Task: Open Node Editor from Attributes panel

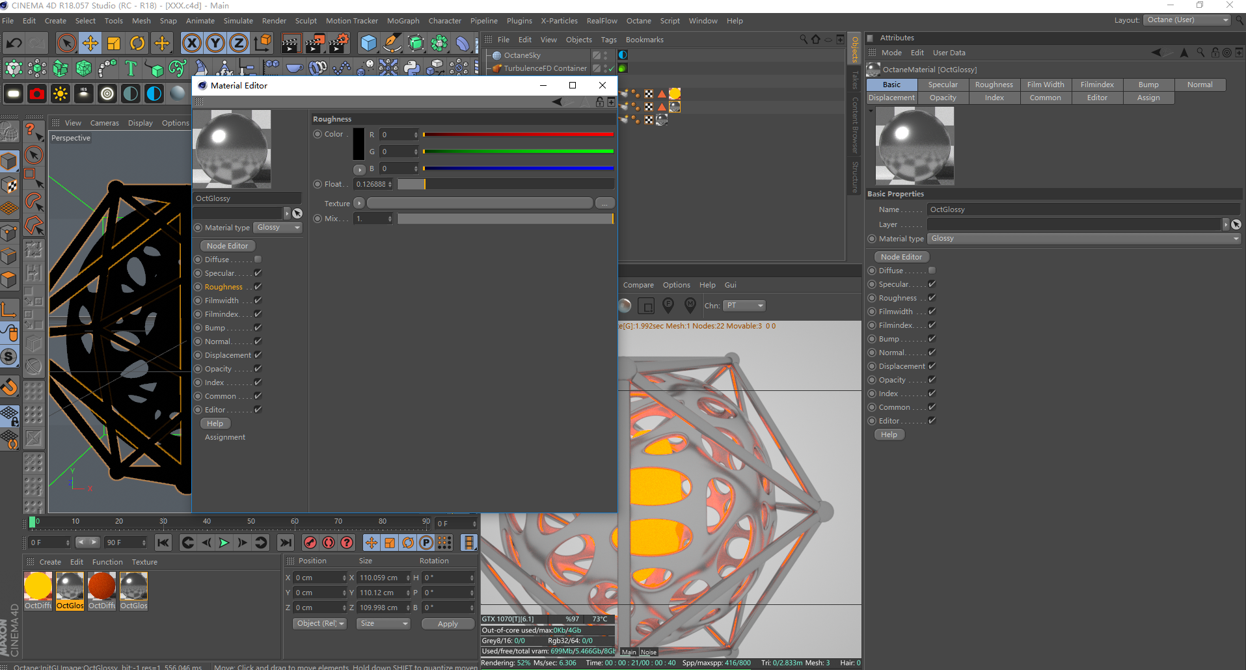Action: pyautogui.click(x=901, y=257)
